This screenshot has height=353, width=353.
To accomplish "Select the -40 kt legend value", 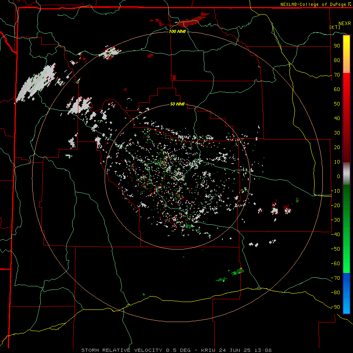I will 335,235.
